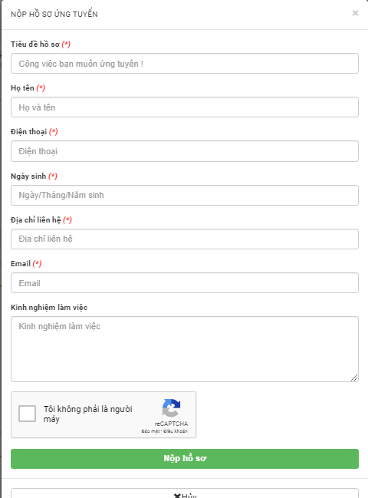The width and height of the screenshot is (368, 498).
Task: Open the reCAPTCHA Bảo mật link
Action: point(151,431)
